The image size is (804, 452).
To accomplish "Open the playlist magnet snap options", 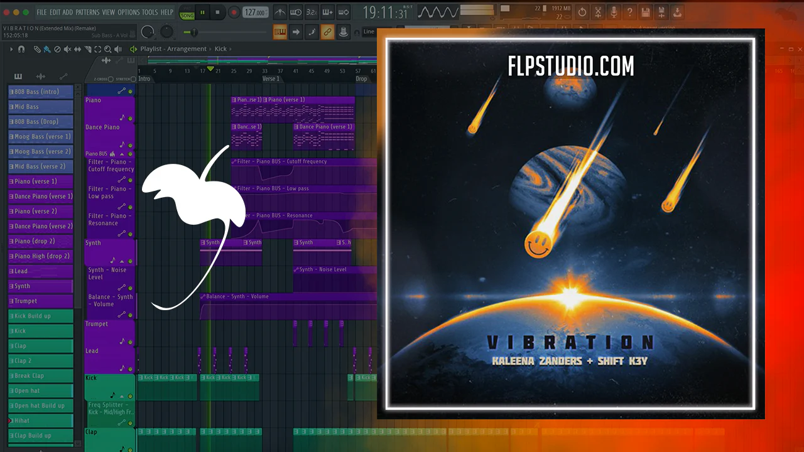I will (22, 49).
